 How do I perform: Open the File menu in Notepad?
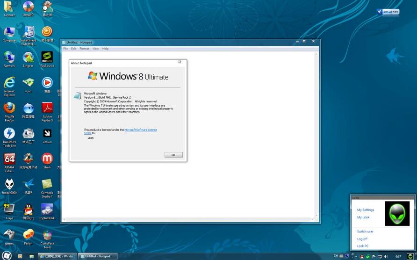pos(65,49)
